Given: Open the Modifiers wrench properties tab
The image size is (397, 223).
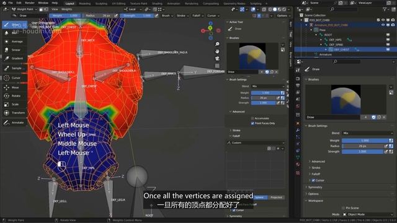Looking at the screenshot, I should pyautogui.click(x=298, y=130).
